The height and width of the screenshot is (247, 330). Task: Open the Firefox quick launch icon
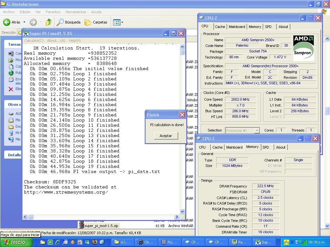(94, 242)
